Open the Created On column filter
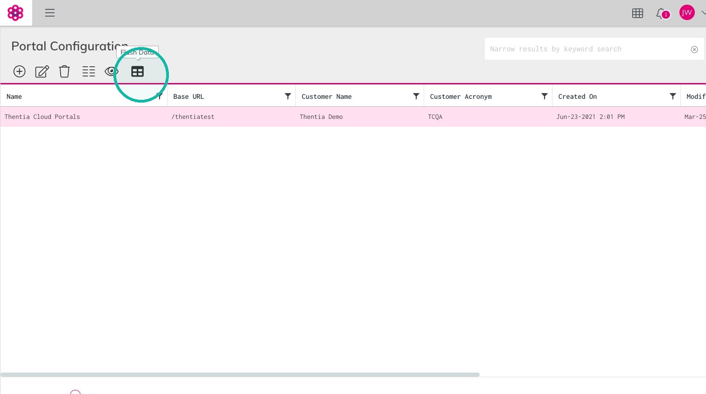Viewport: 706px width, 394px height. pyautogui.click(x=673, y=96)
